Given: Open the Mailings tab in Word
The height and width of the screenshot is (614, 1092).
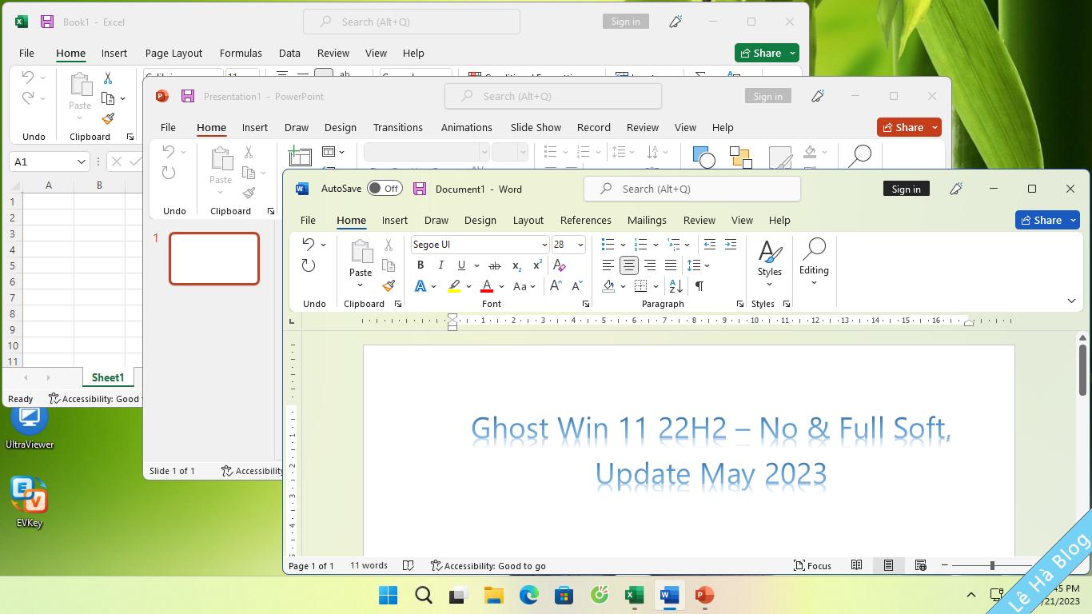Looking at the screenshot, I should pos(647,220).
